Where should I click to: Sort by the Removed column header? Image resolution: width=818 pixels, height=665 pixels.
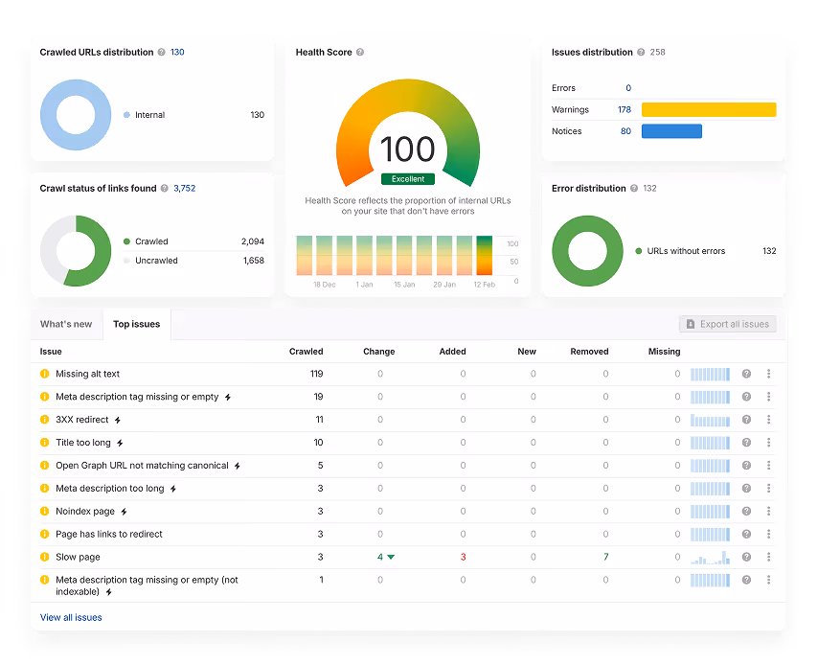(x=589, y=352)
